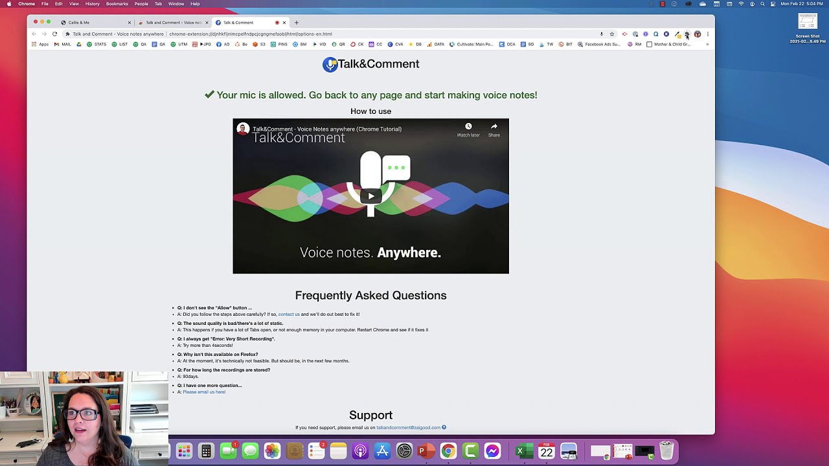The height and width of the screenshot is (466, 829).
Task: Bookmark this page with the star icon
Action: point(612,34)
